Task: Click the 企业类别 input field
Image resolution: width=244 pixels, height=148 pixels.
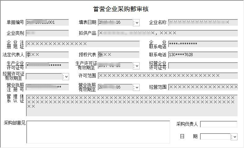Action: (x=47, y=33)
